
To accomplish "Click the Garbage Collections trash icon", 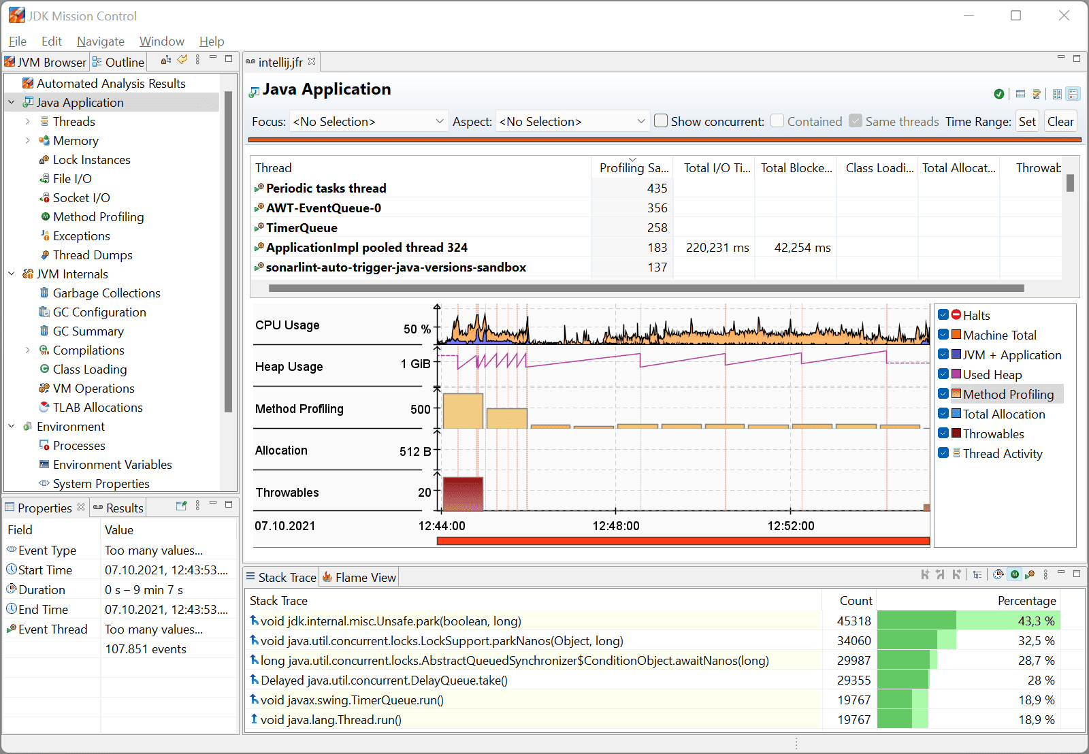I will coord(44,293).
